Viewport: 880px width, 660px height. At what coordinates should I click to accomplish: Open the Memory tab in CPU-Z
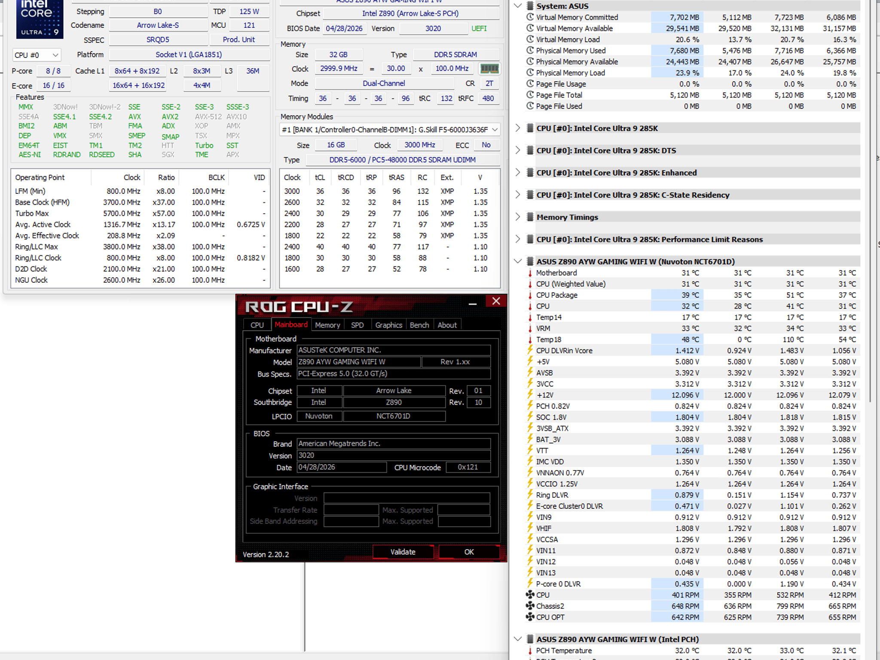(x=327, y=325)
